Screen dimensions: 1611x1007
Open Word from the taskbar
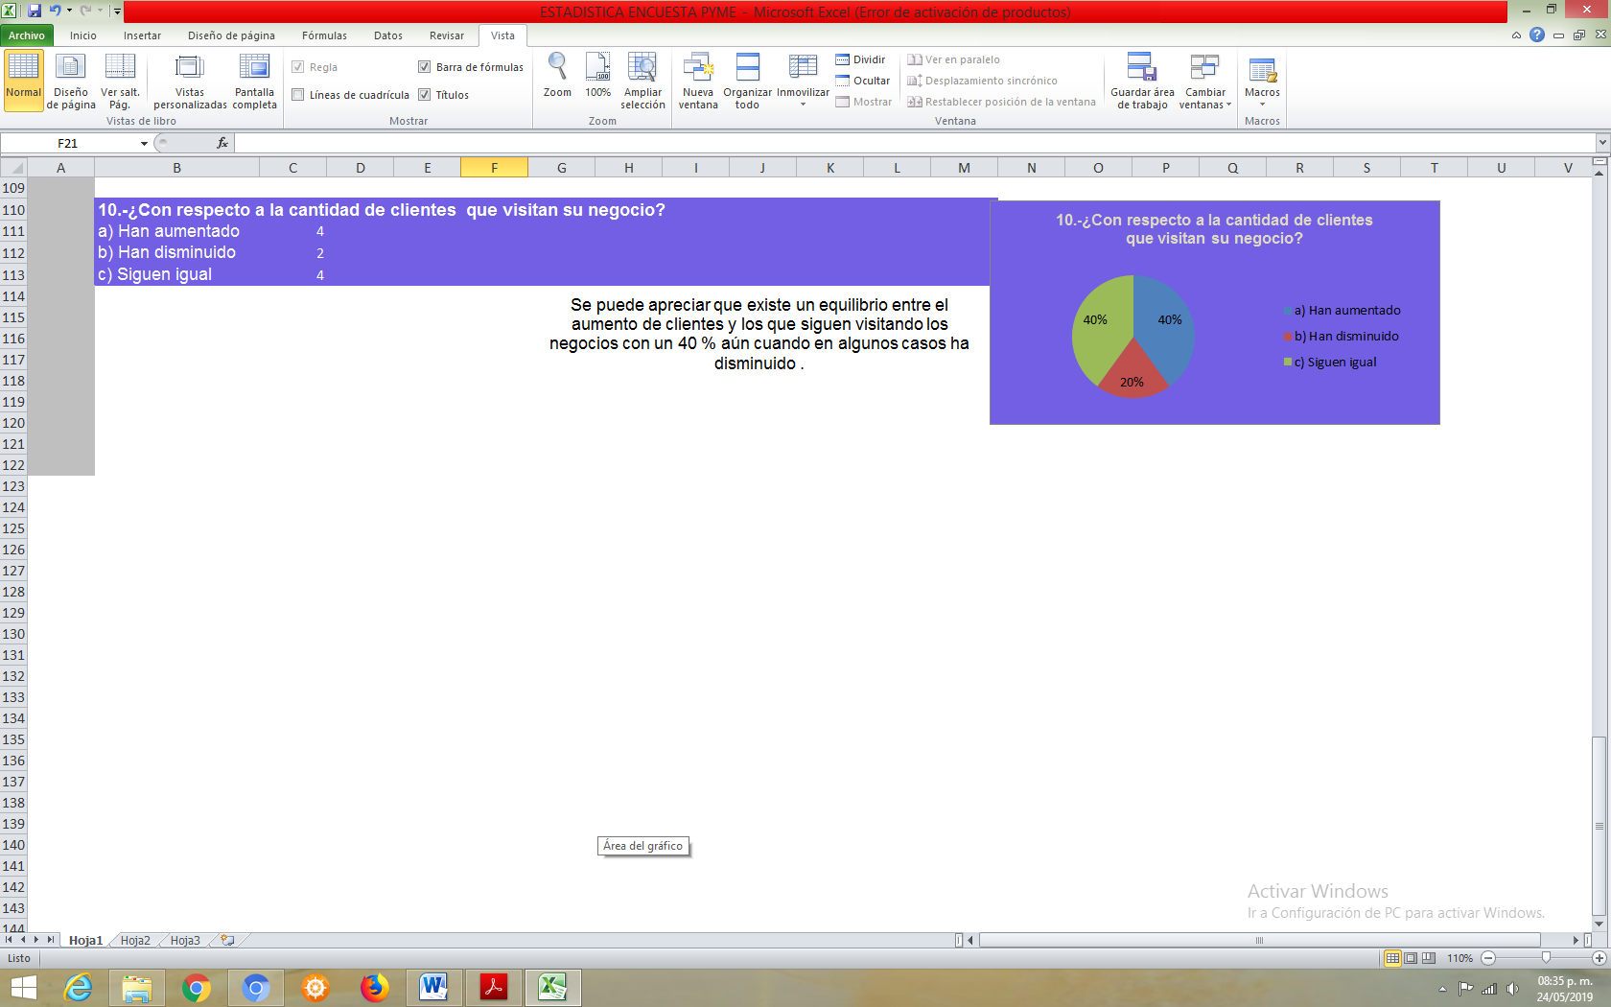[433, 987]
